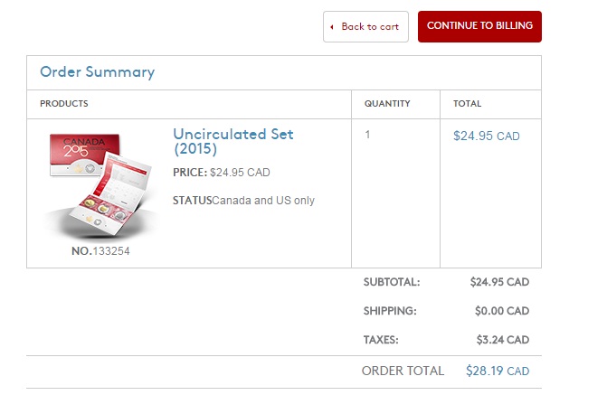This screenshot has width=607, height=395.
Task: Click the ORDER TOTAL label
Action: pos(403,371)
